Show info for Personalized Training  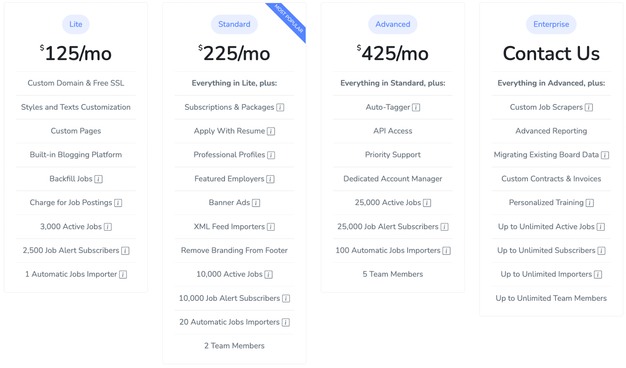(590, 203)
